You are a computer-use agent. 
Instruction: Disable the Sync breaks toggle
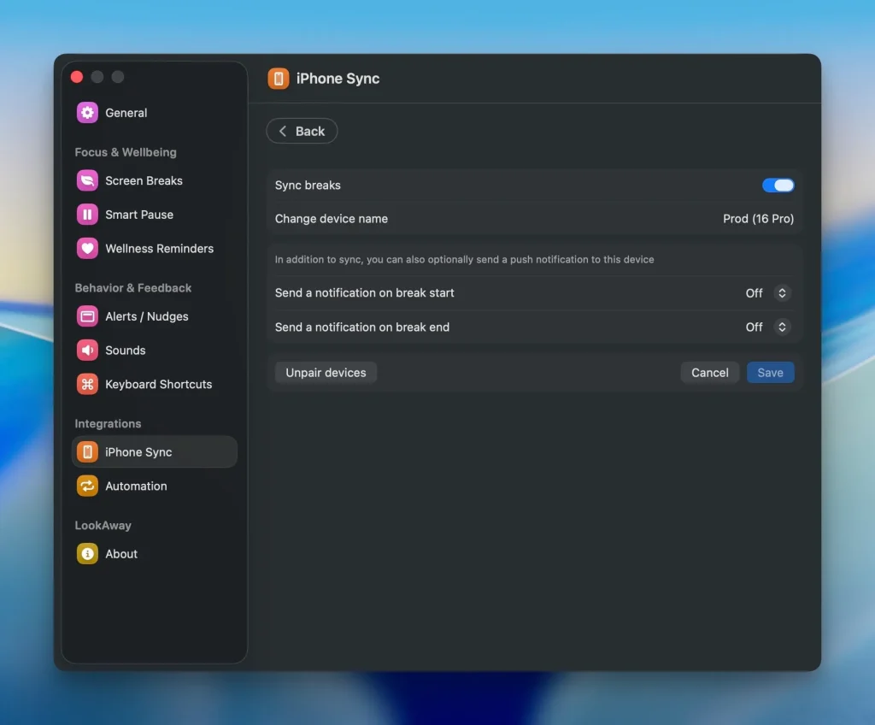coord(778,186)
